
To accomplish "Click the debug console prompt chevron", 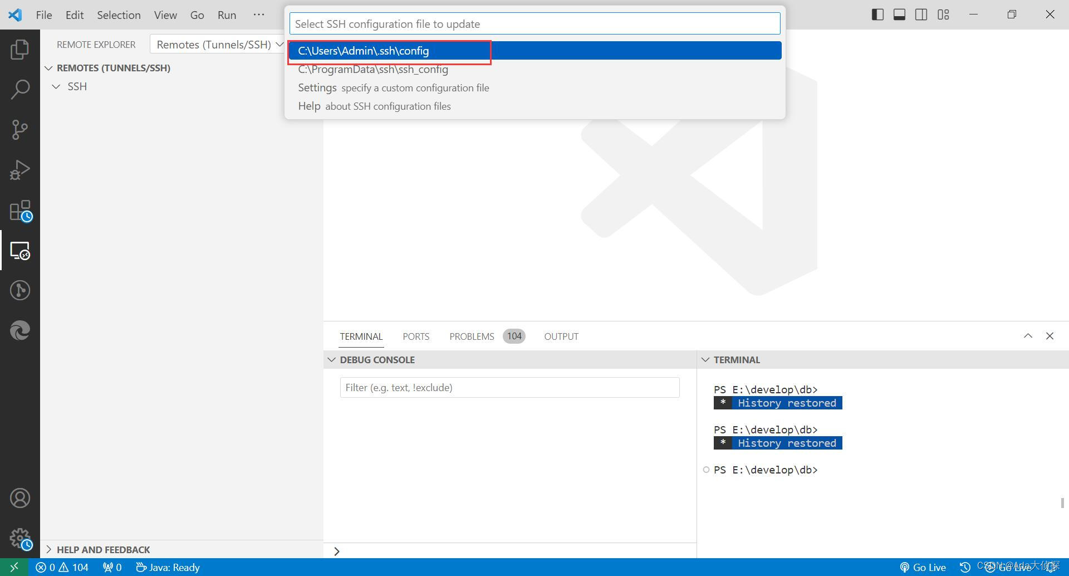I will [337, 551].
